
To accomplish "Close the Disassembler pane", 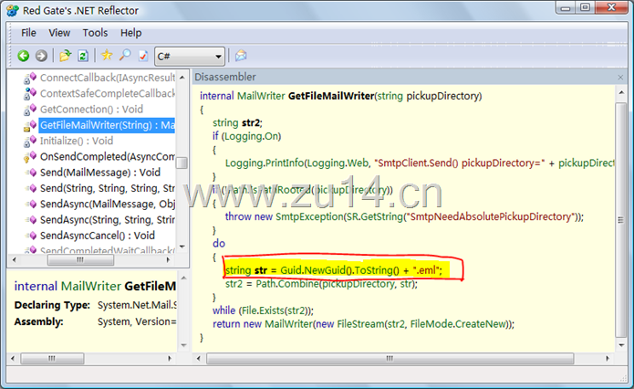I will [620, 77].
